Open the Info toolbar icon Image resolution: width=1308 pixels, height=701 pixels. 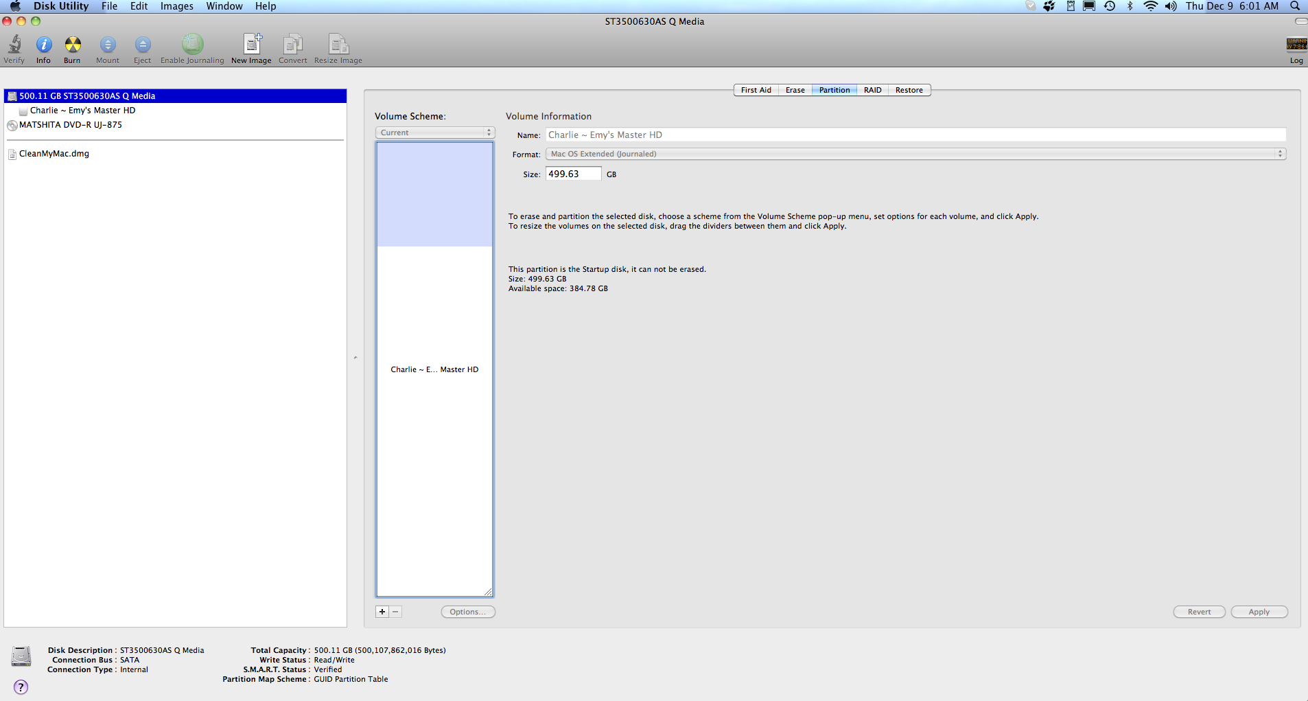pos(43,49)
